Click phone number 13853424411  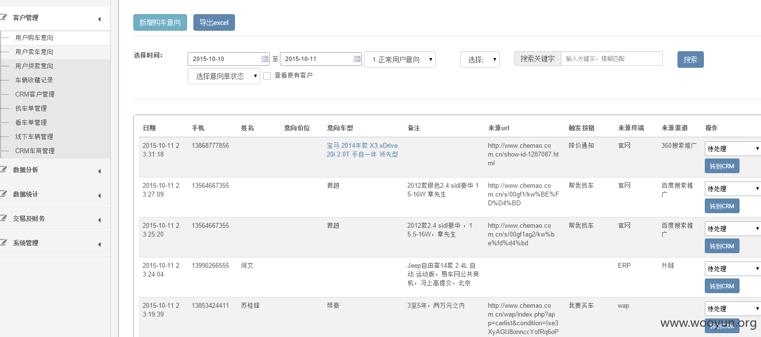(x=210, y=306)
